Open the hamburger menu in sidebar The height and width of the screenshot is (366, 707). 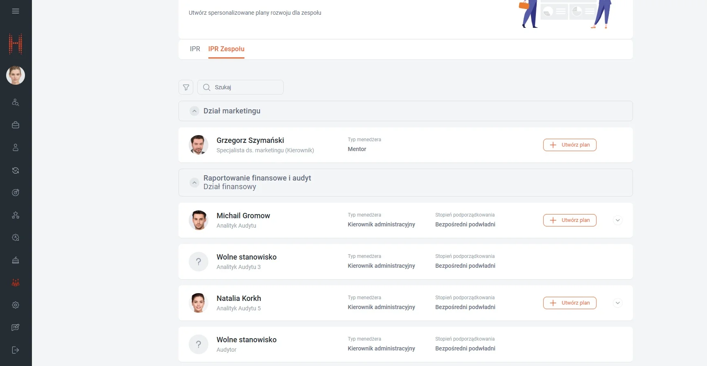(16, 11)
